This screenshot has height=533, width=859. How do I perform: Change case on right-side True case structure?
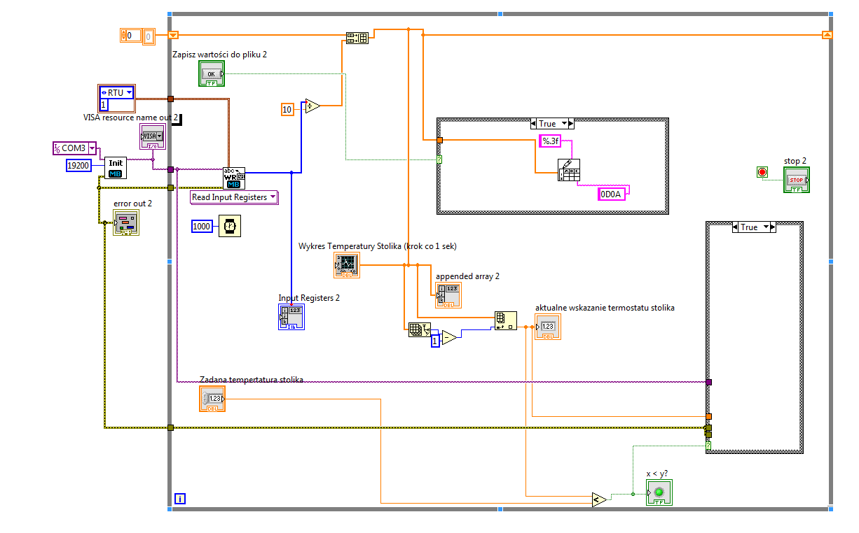(754, 227)
